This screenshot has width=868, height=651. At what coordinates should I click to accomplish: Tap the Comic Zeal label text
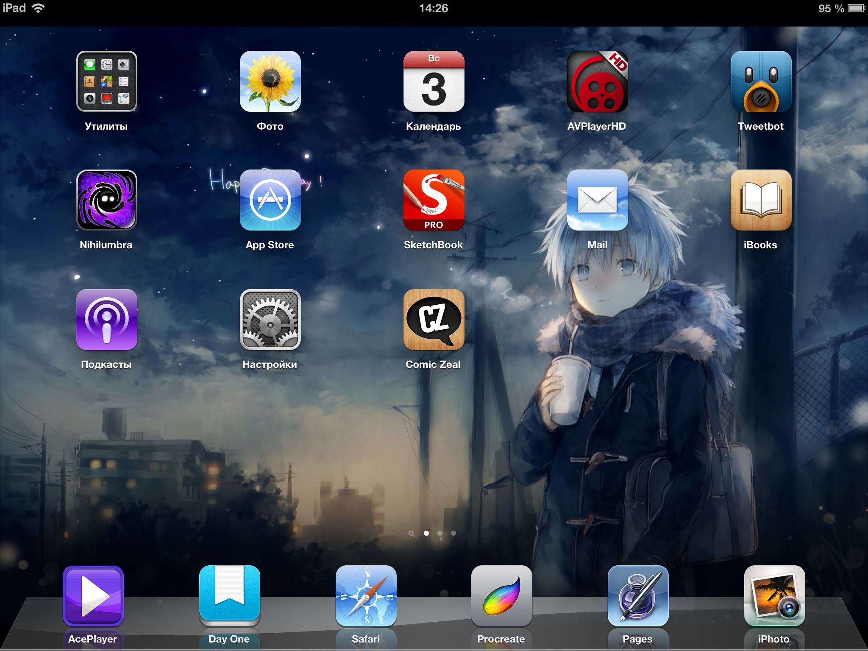(433, 364)
